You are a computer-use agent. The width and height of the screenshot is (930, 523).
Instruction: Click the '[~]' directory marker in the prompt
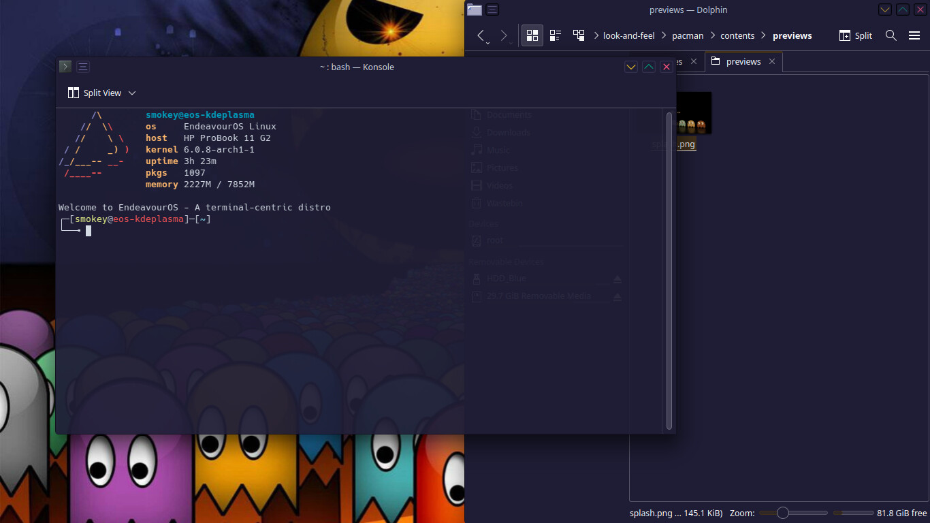coord(203,219)
